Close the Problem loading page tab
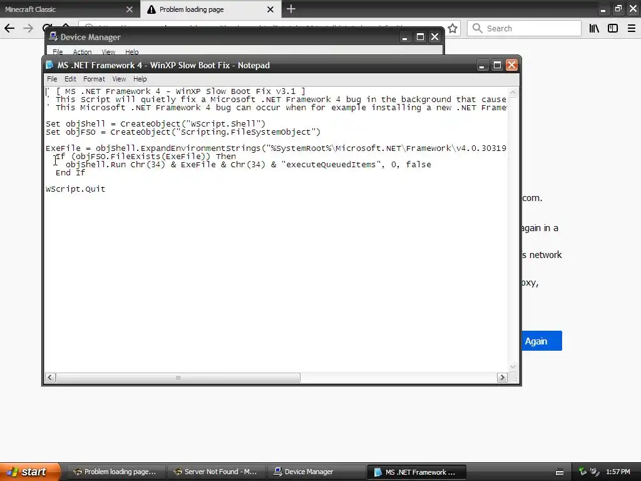Image resolution: width=641 pixels, height=481 pixels. [270, 9]
